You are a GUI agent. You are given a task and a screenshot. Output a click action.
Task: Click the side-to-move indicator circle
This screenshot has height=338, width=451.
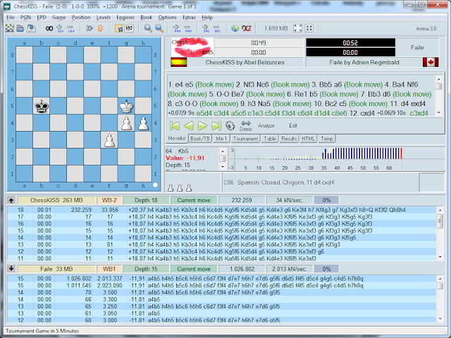pos(155,185)
